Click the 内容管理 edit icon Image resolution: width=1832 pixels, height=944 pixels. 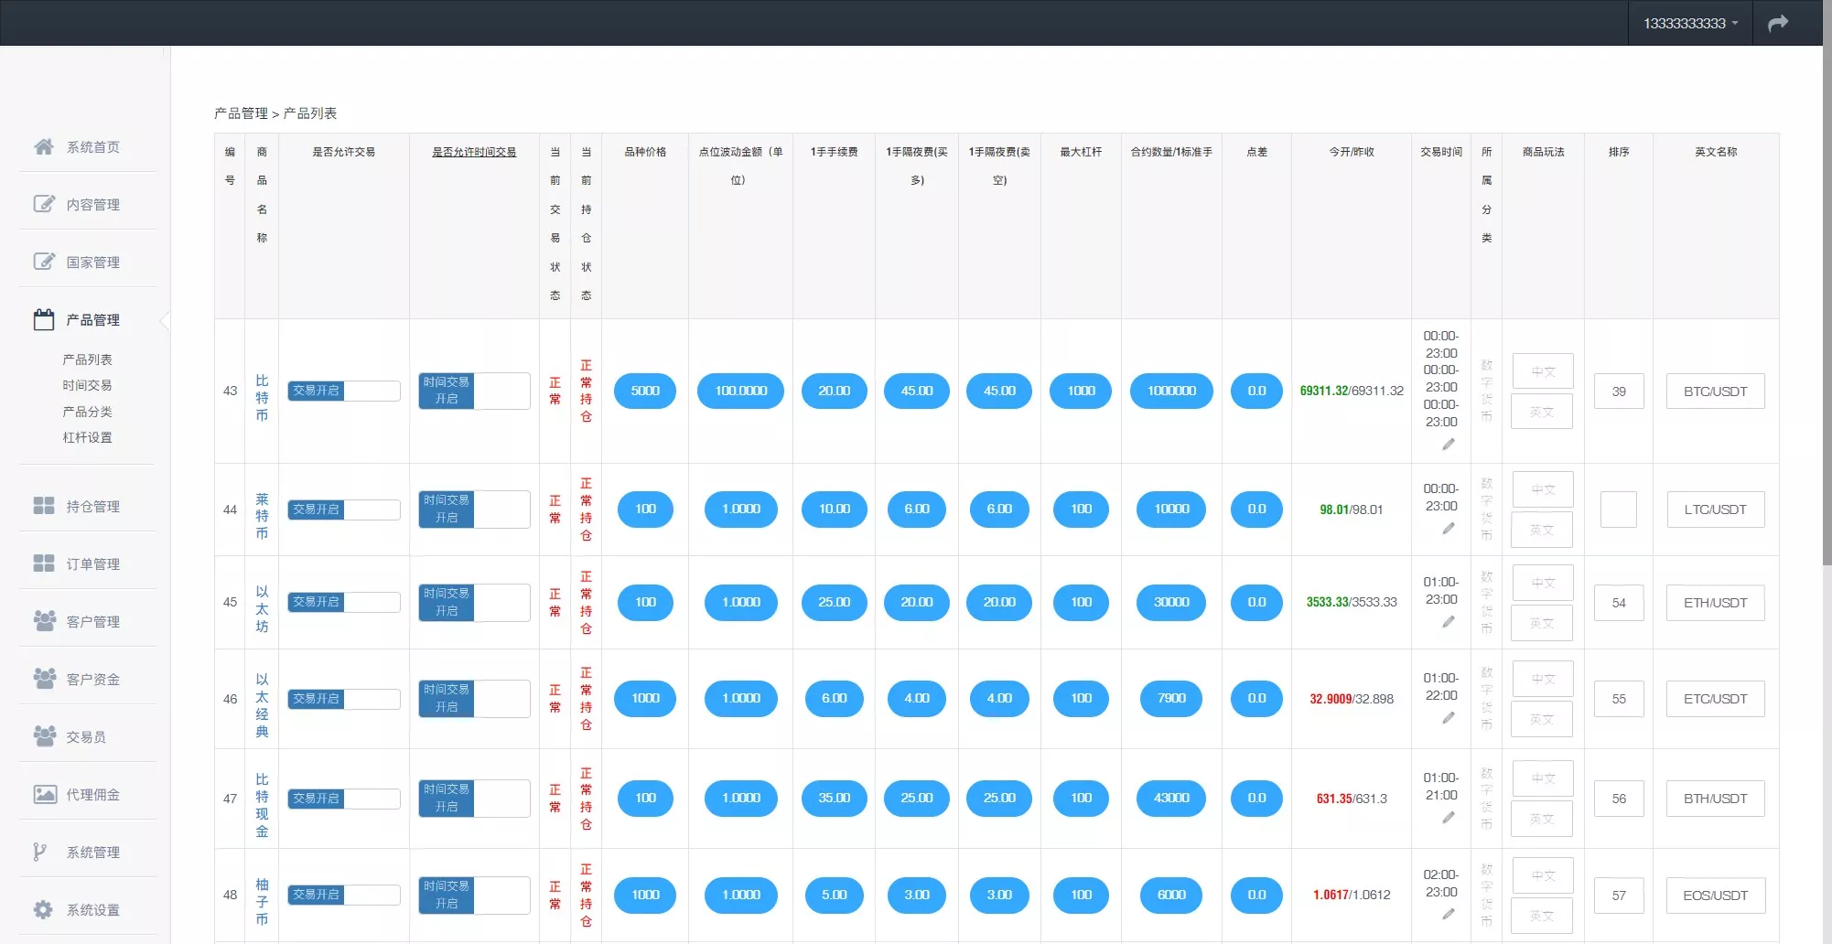44,204
